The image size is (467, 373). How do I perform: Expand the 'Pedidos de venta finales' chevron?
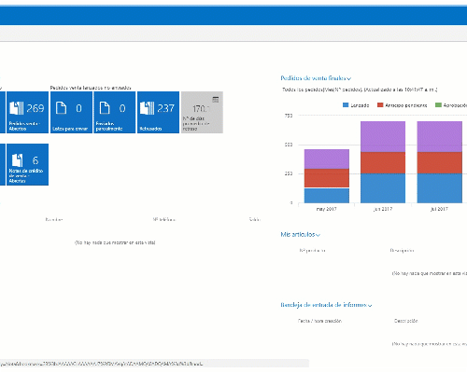pyautogui.click(x=349, y=78)
